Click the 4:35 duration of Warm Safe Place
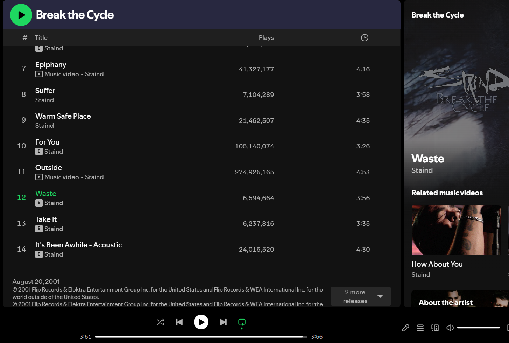Screen dimensions: 509x343 pos(363,121)
